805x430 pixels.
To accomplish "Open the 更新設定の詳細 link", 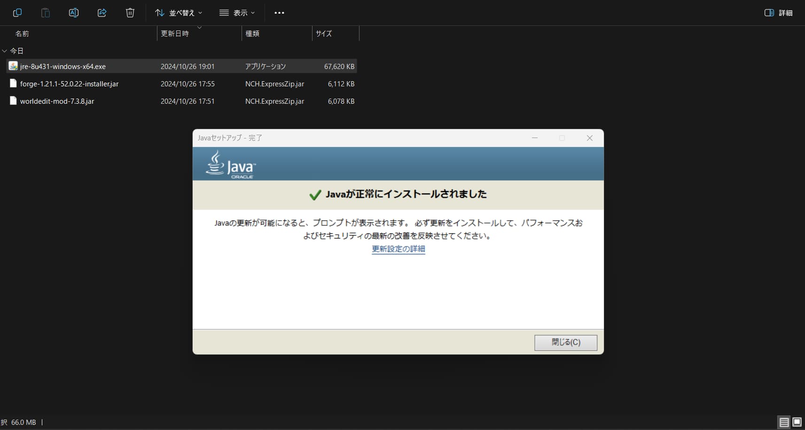I will pos(398,249).
